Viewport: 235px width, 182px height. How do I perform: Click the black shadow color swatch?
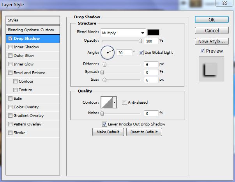(153, 32)
